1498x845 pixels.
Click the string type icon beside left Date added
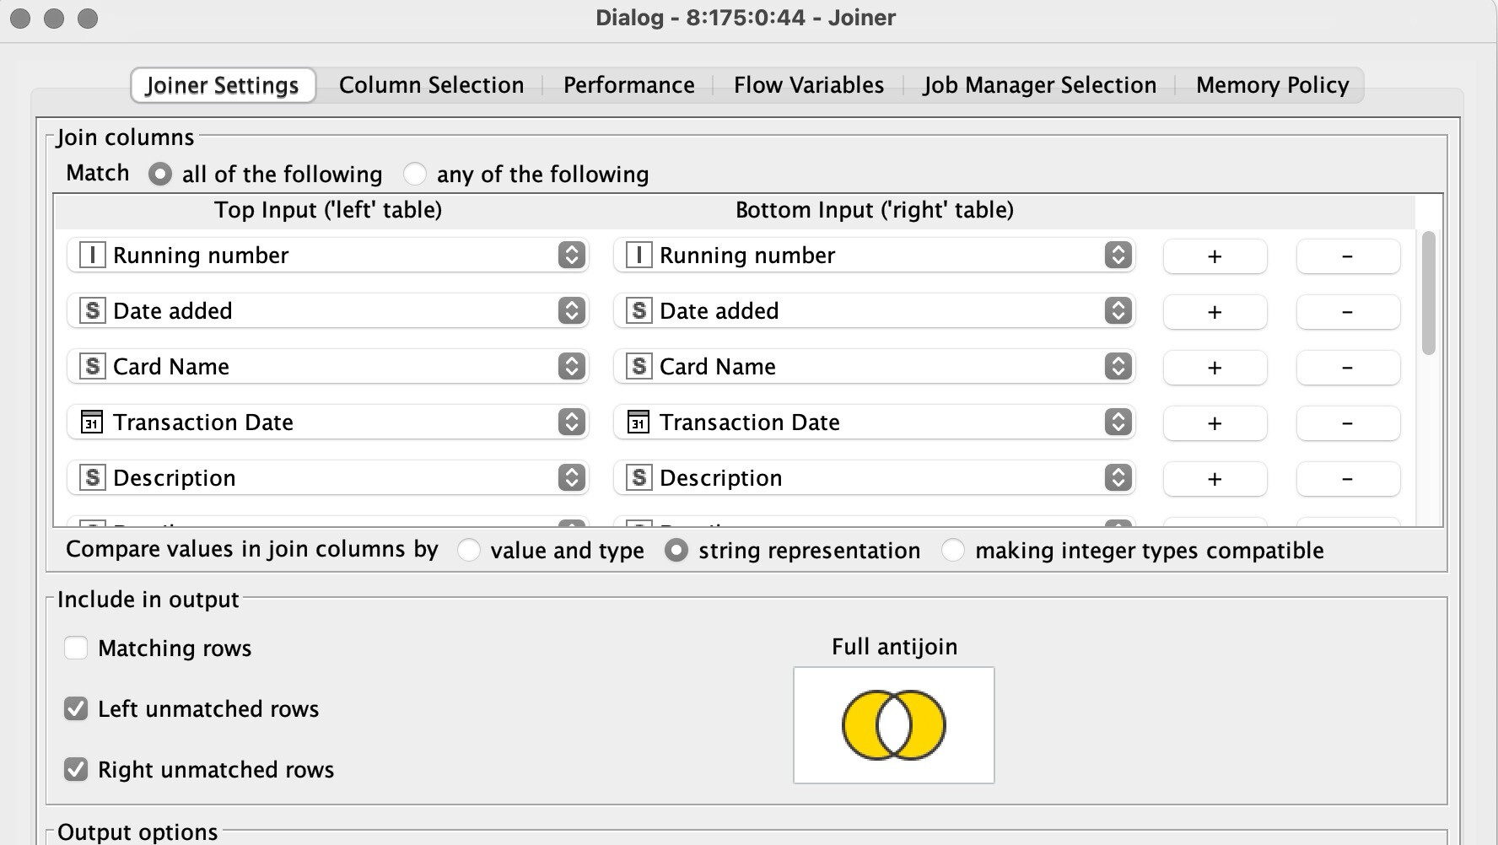(90, 310)
